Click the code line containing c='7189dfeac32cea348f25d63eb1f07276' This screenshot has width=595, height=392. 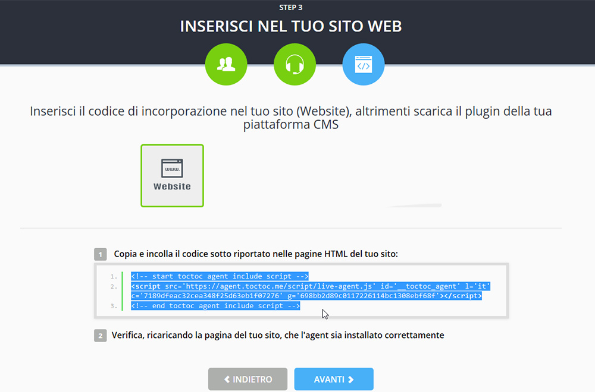pos(306,296)
